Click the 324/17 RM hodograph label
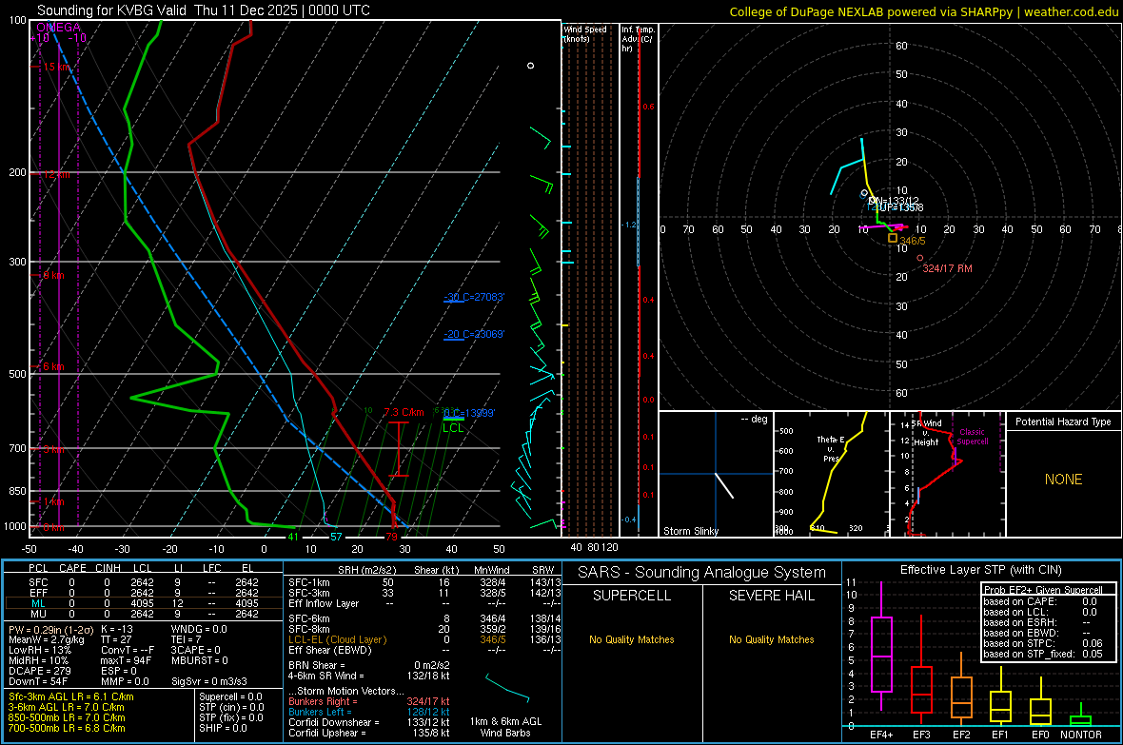The height and width of the screenshot is (745, 1123). point(948,268)
